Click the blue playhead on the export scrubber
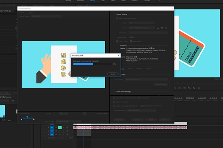This screenshot has height=148, width=223. point(27,117)
